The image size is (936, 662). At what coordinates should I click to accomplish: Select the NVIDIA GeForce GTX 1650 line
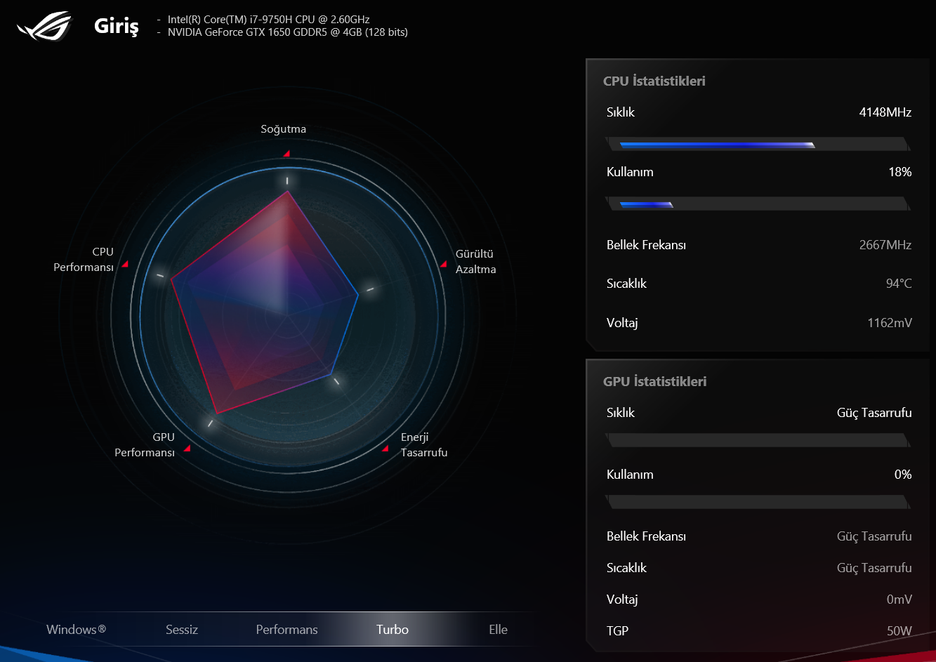pos(288,32)
